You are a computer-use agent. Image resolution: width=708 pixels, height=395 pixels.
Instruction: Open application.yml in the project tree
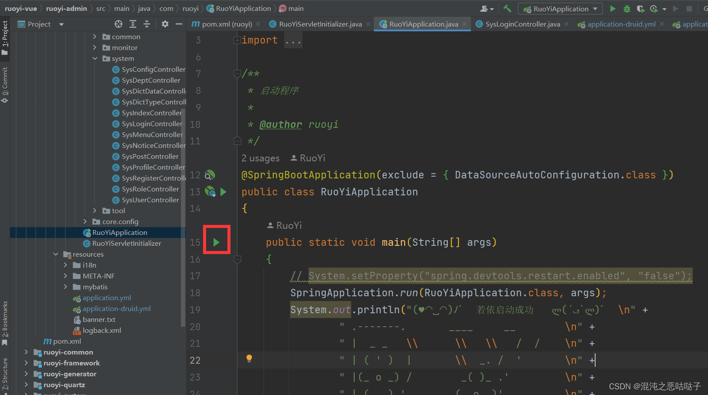pos(107,298)
